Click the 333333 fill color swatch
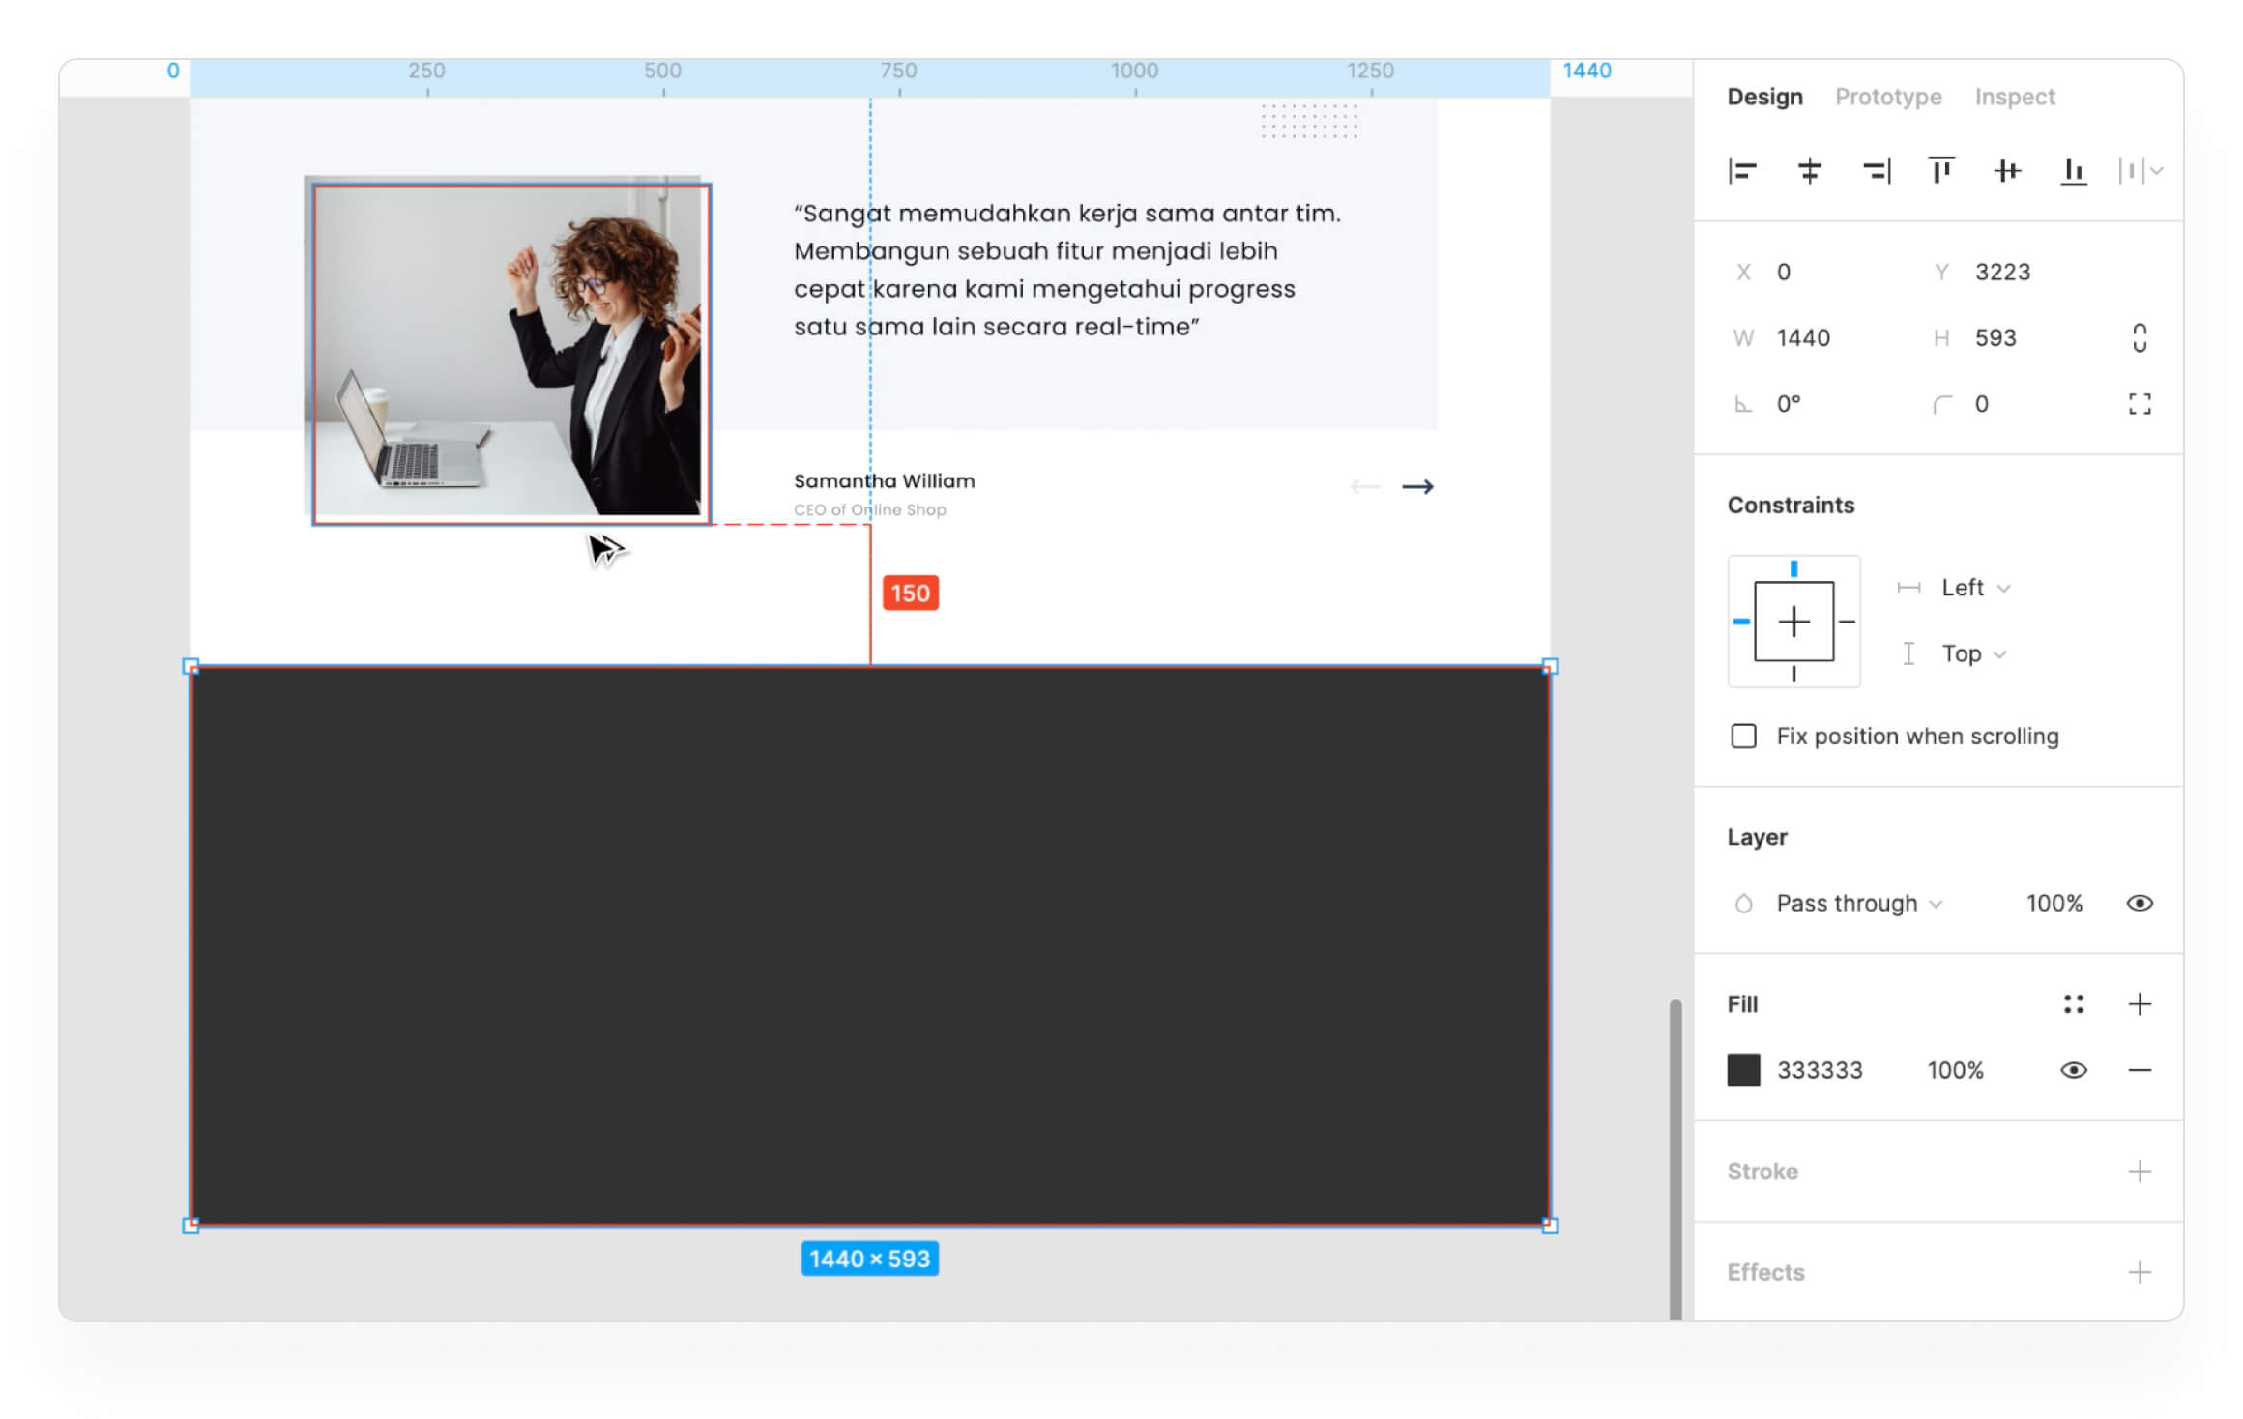This screenshot has height=1419, width=2243. tap(1744, 1070)
